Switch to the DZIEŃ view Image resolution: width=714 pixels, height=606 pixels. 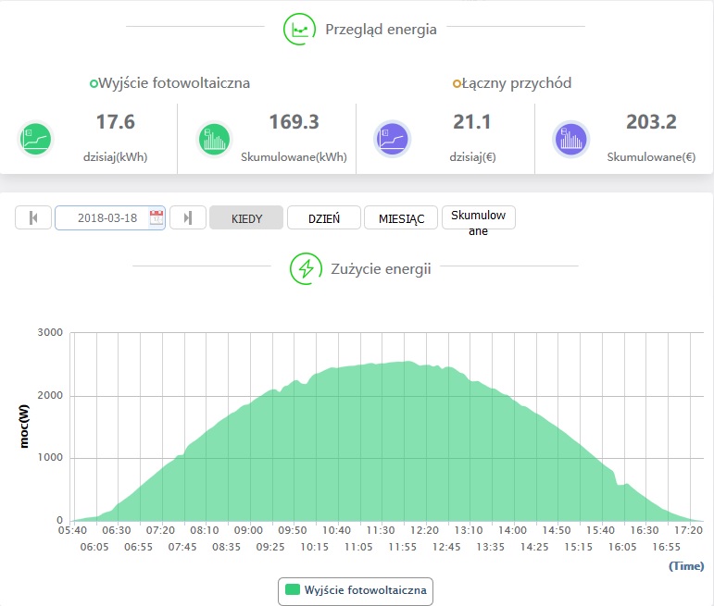click(x=324, y=218)
